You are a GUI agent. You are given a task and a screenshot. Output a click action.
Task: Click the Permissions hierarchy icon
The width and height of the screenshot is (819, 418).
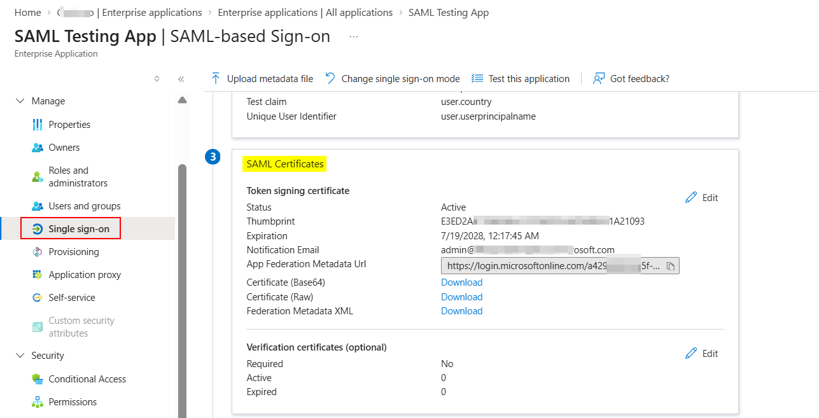[x=37, y=402]
